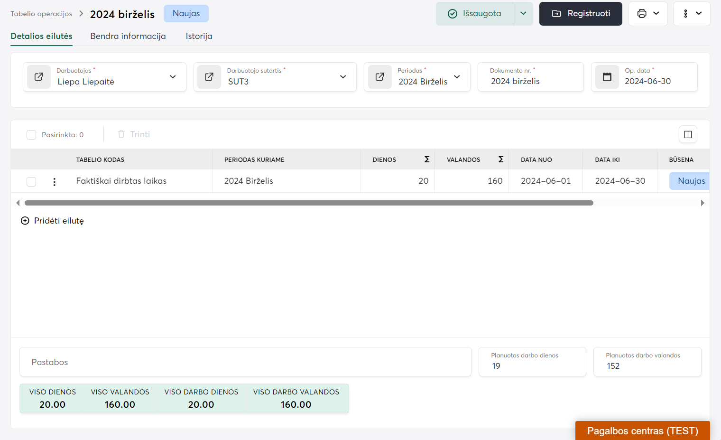721x440 pixels.
Task: Check the Faktiškai dirbtas laikas row checkbox
Action: pos(31,181)
